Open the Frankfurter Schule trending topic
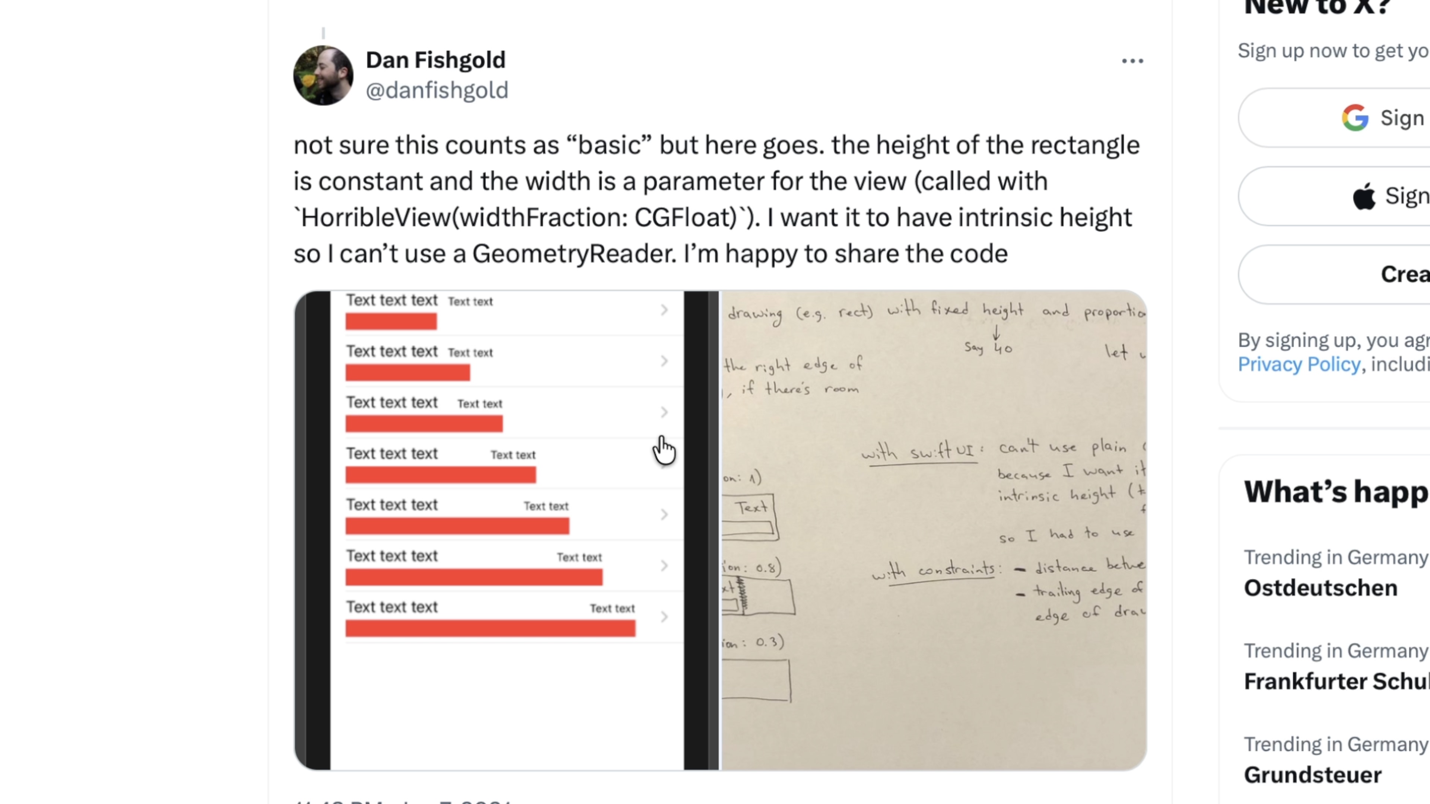The image size is (1430, 804). 1336,681
